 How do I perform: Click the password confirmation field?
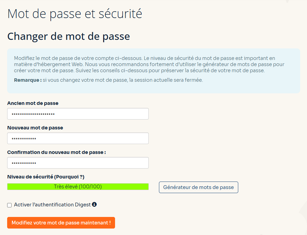[78, 162]
